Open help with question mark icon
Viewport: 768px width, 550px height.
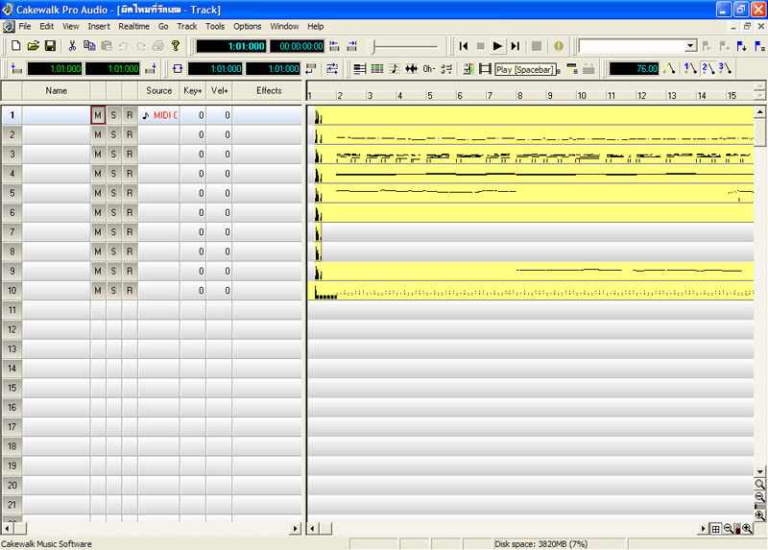coord(176,46)
